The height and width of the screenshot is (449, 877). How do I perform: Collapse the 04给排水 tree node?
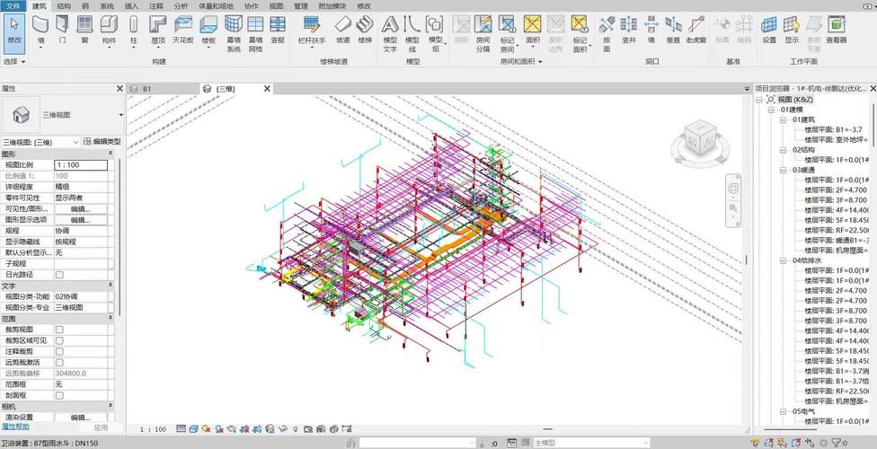tap(783, 260)
